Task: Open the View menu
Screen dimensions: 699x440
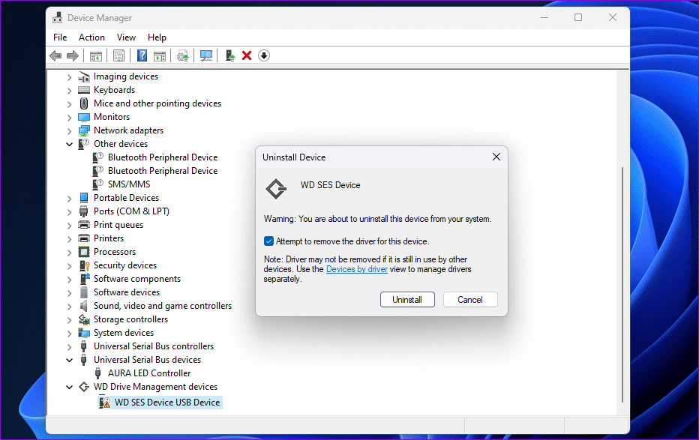Action: click(126, 37)
